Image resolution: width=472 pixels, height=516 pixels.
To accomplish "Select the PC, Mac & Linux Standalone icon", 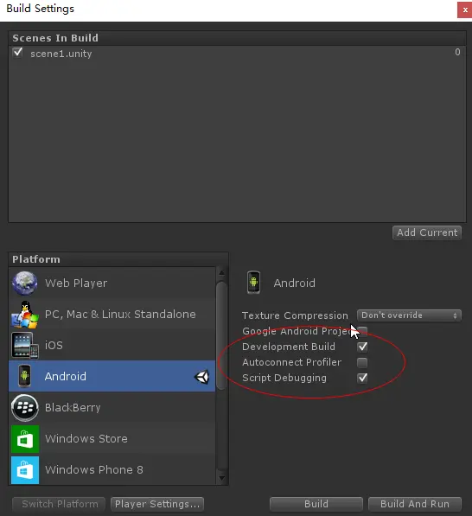I will pos(25,315).
